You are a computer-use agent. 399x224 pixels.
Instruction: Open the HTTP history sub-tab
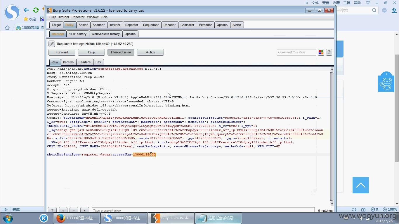click(77, 34)
